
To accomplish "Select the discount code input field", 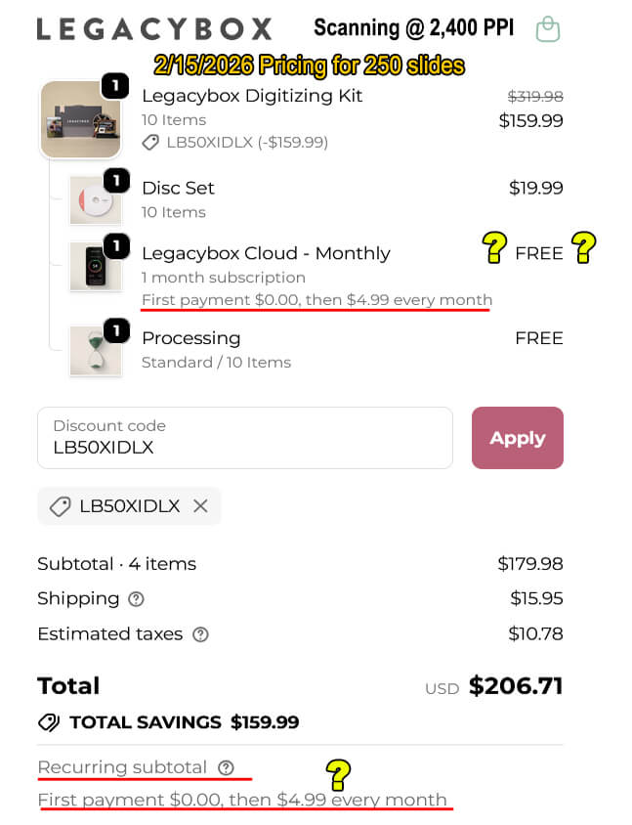I will (244, 438).
